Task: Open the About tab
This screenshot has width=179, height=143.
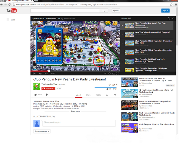Action: [79, 95]
